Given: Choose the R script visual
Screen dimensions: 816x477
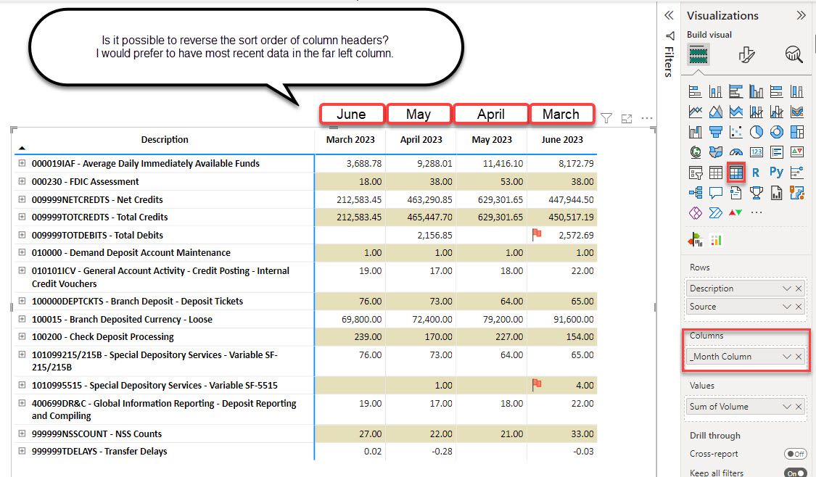Looking at the screenshot, I should (756, 173).
